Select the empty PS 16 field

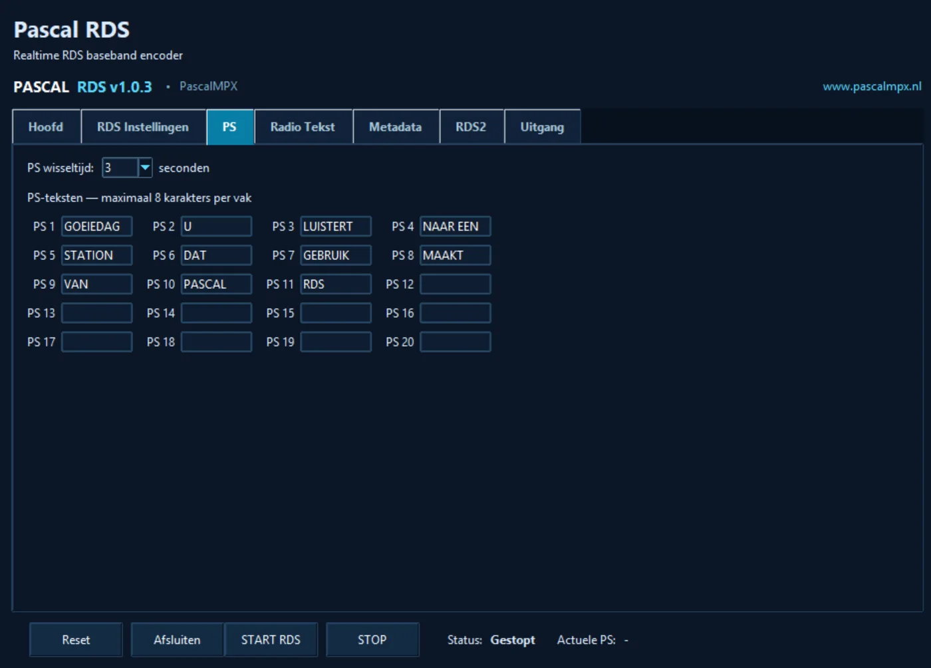point(456,313)
